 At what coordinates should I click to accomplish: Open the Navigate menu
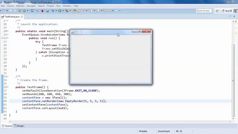click(x=31, y=6)
